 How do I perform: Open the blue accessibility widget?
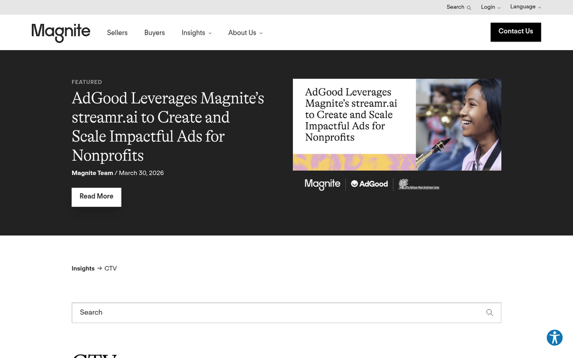click(x=554, y=337)
